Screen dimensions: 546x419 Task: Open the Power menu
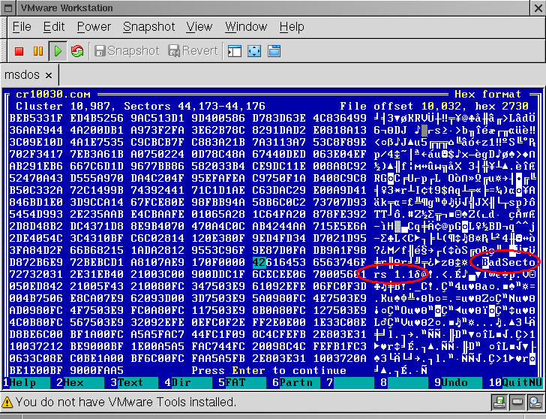(x=94, y=26)
